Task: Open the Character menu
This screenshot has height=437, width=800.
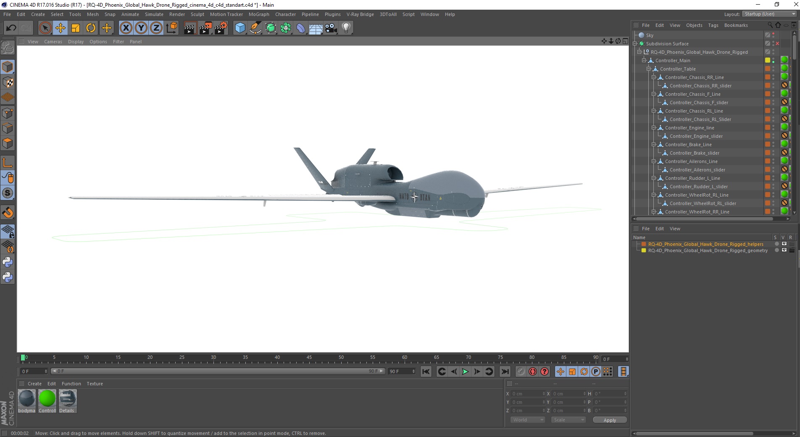Action: point(286,14)
